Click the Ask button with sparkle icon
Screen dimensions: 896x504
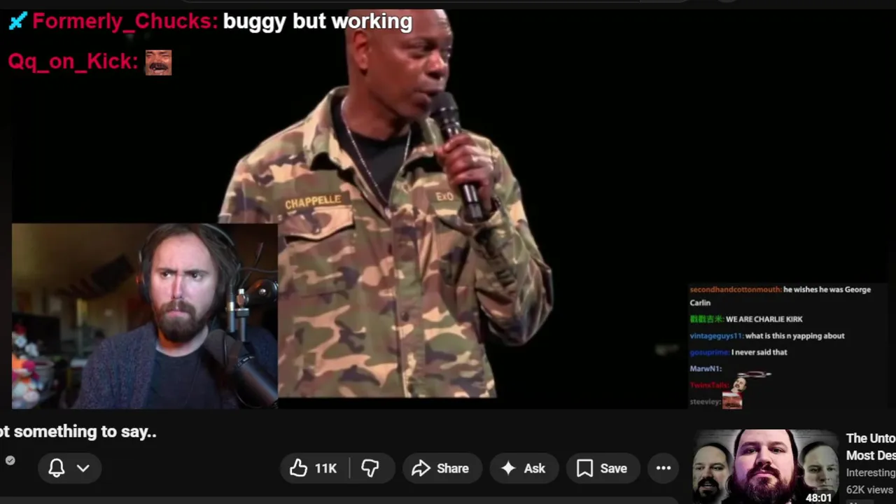click(524, 468)
